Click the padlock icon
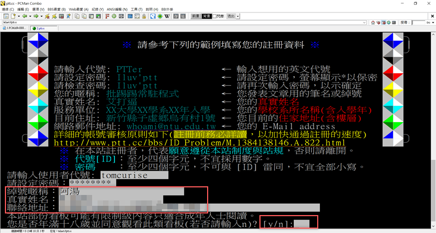This screenshot has width=436, height=233. [x=144, y=16]
